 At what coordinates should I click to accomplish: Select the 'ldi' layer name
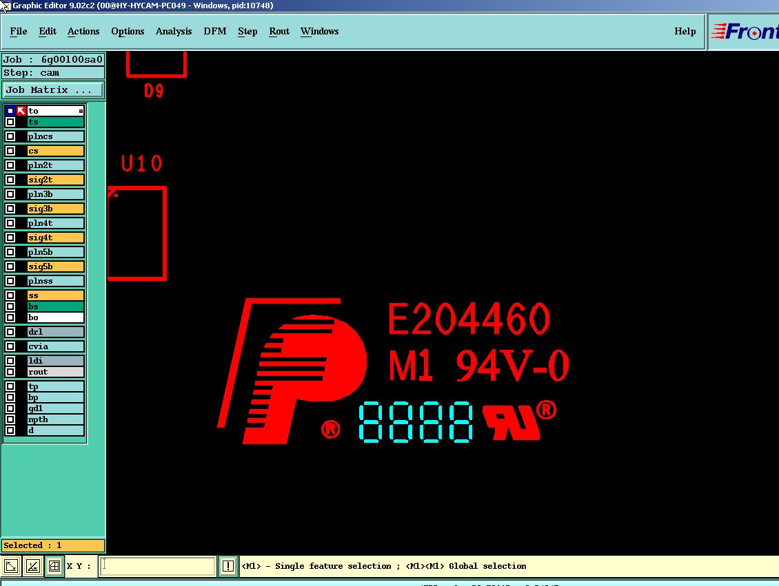click(x=56, y=361)
